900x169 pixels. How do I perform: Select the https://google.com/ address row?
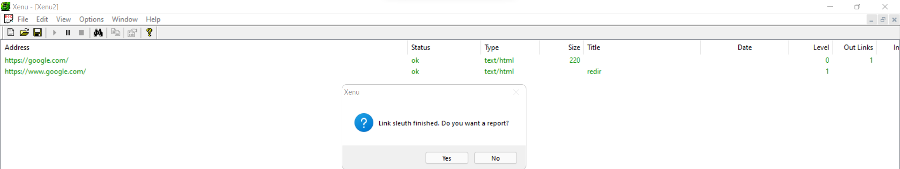pyautogui.click(x=37, y=60)
